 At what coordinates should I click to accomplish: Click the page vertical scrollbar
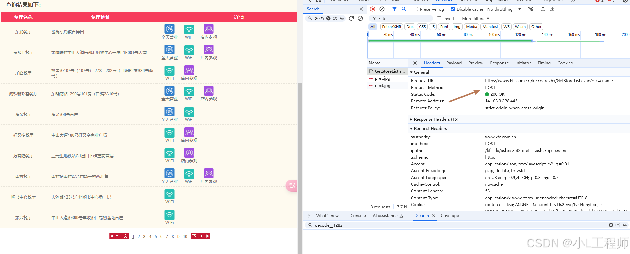pyautogui.click(x=300, y=167)
